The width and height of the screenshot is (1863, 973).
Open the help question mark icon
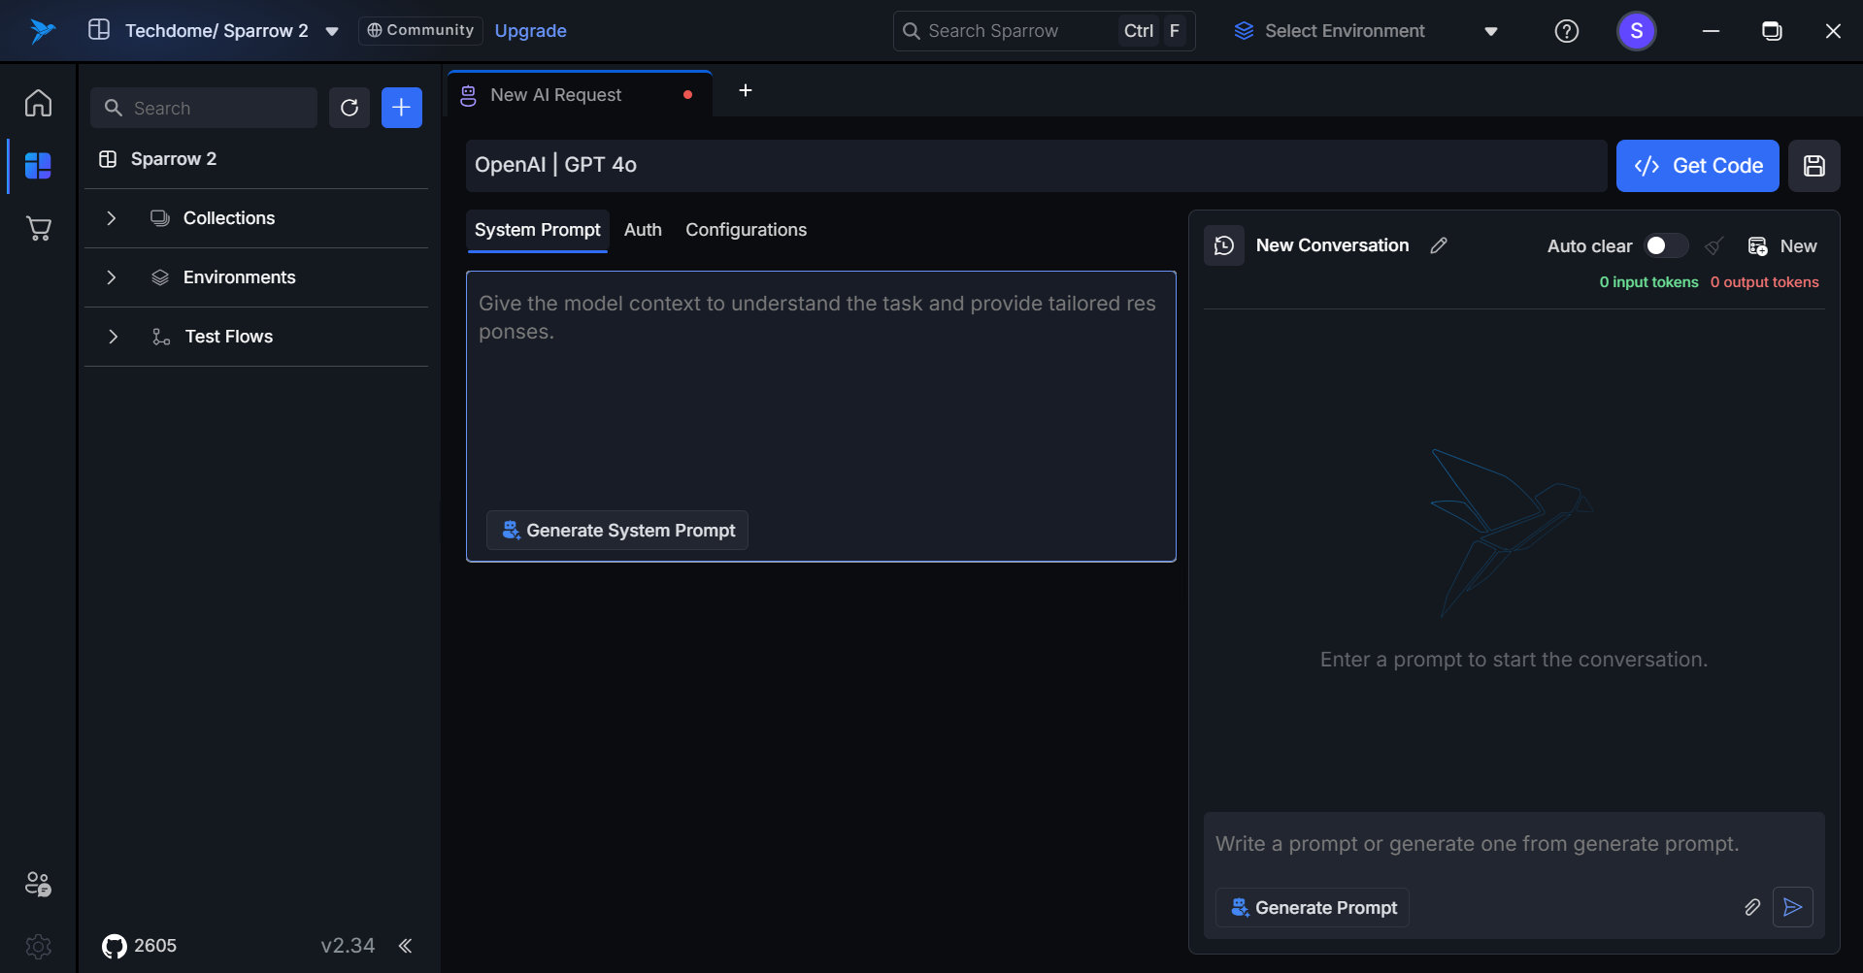click(x=1566, y=31)
